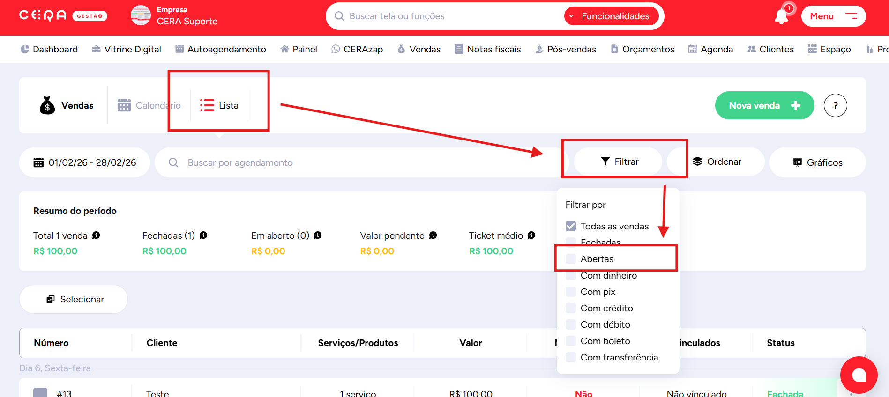Click info icon beside Valor pendente

(x=433, y=235)
